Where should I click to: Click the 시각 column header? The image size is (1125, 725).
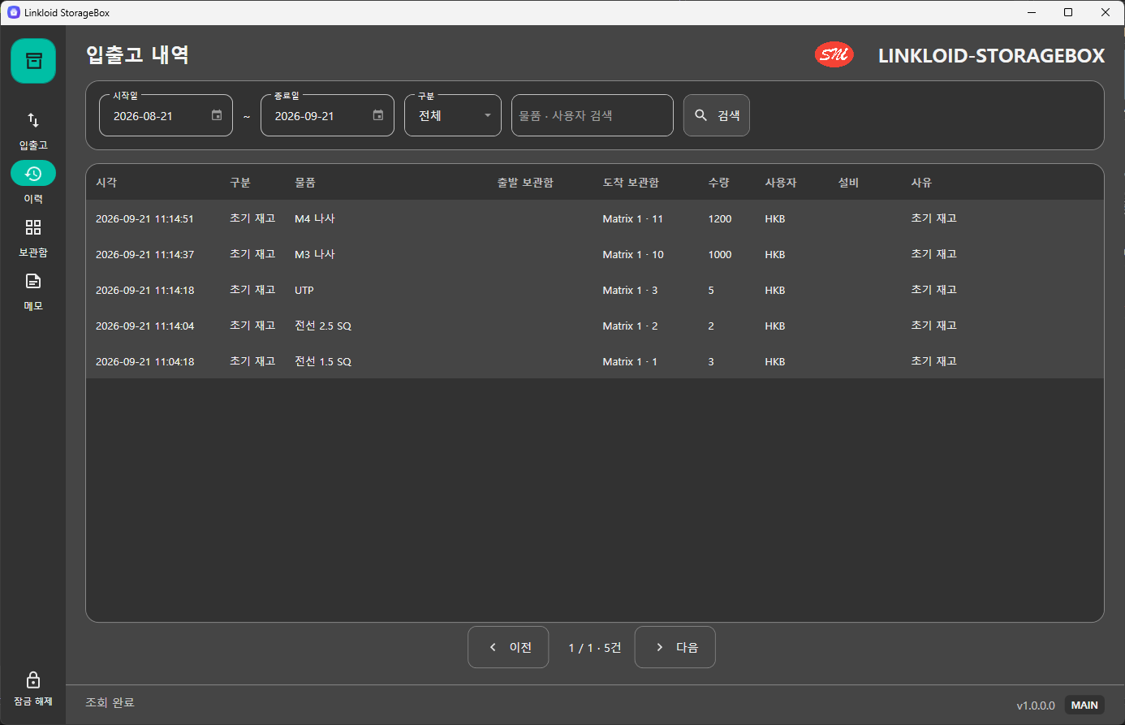pos(106,183)
